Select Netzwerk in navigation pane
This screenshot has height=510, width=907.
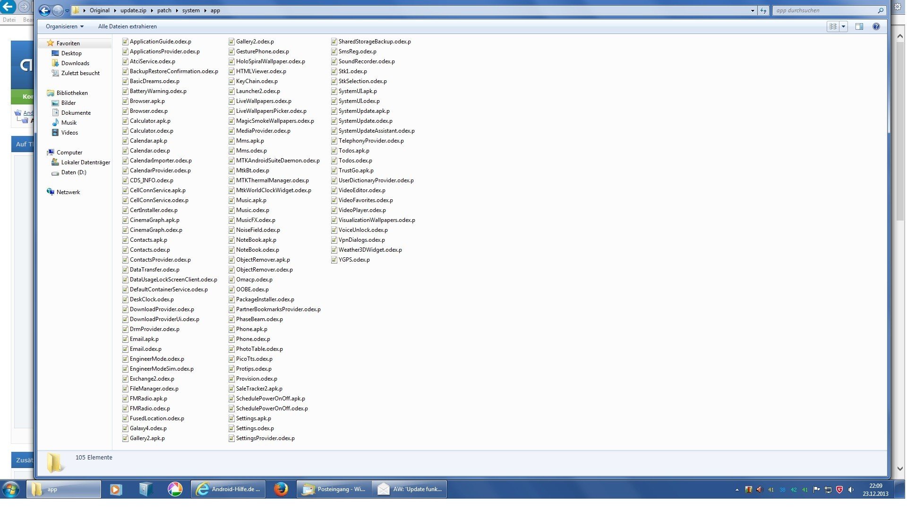point(68,192)
